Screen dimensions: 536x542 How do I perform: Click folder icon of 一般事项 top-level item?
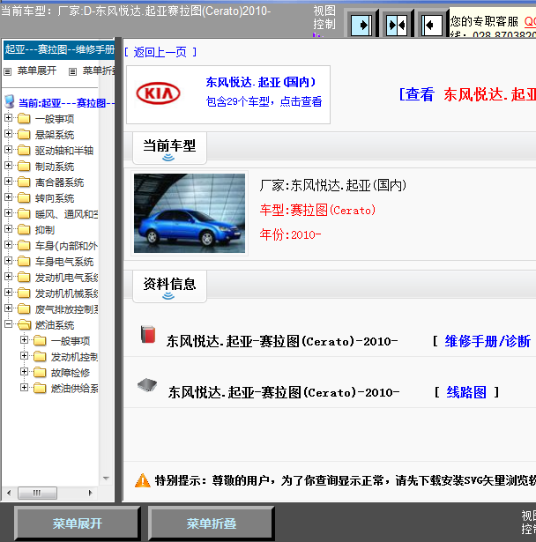pos(24,119)
